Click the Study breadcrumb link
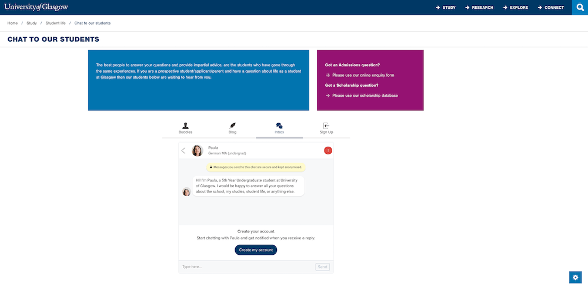 32,23
